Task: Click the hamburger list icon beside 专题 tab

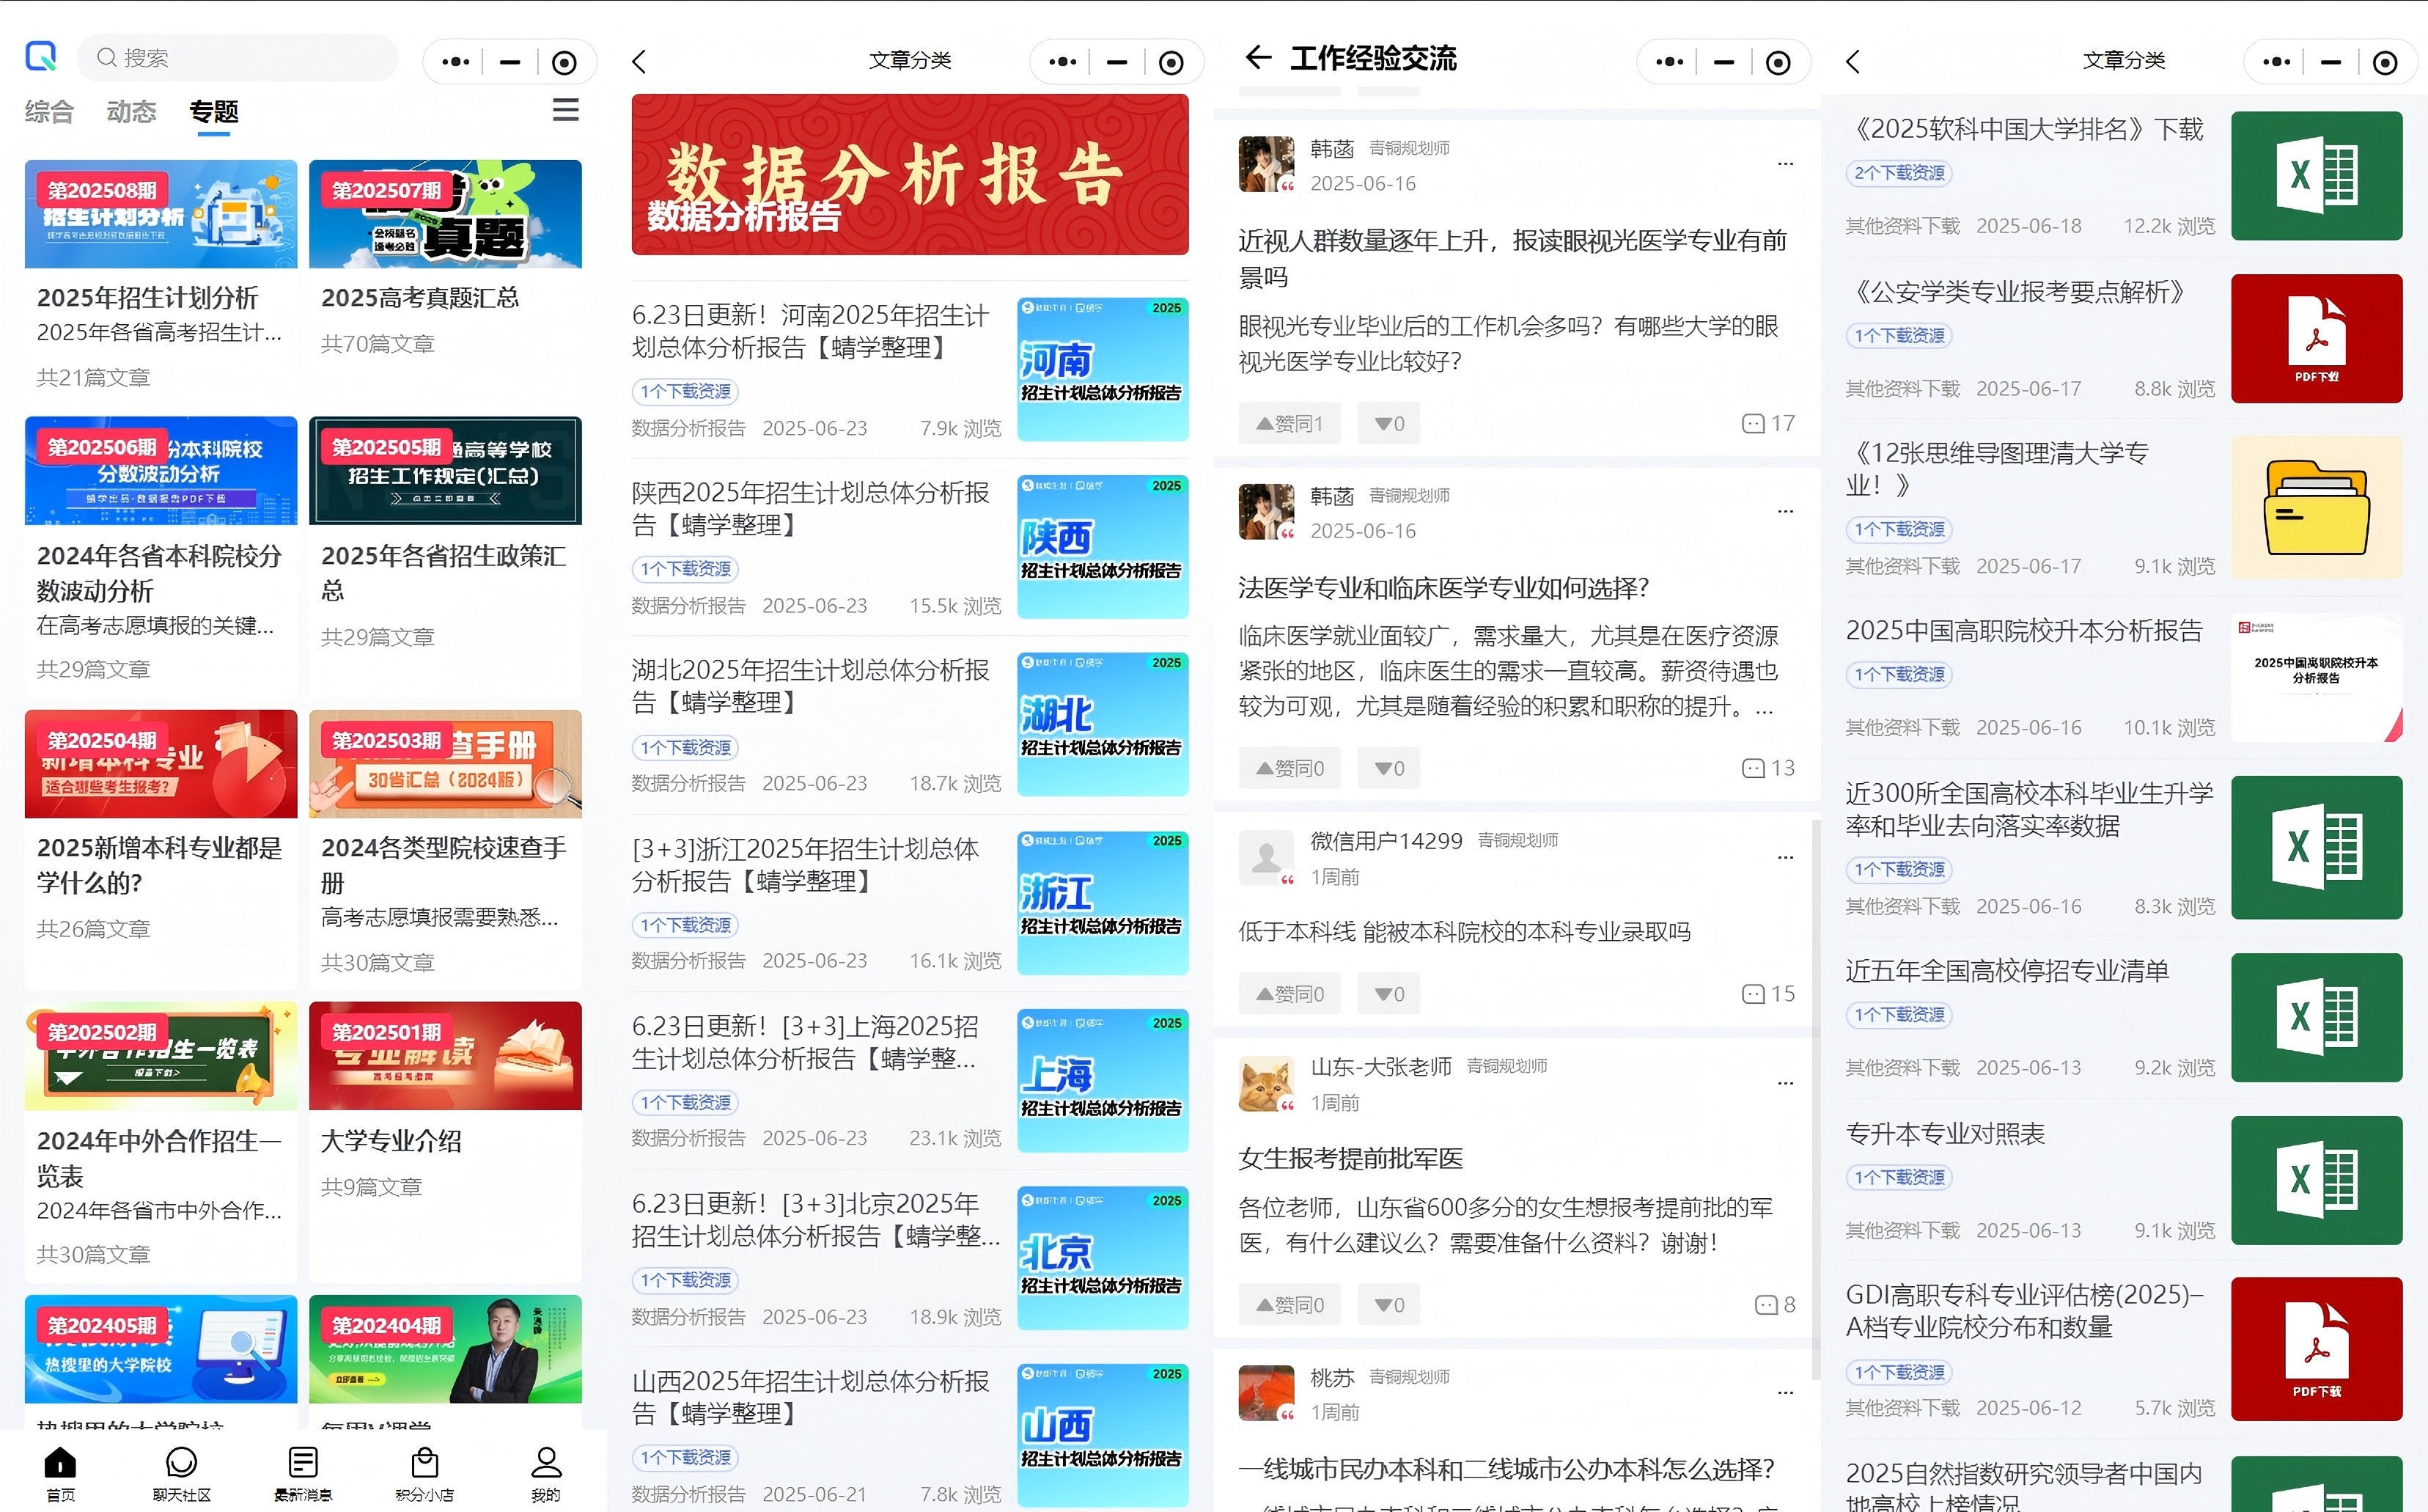Action: (x=566, y=109)
